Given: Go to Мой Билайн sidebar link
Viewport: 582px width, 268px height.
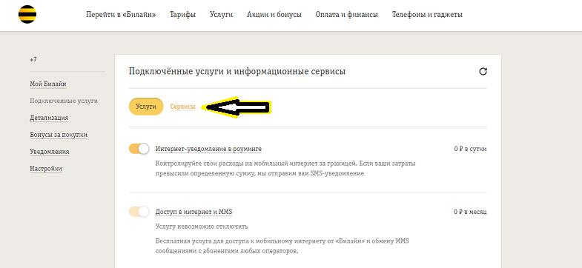Looking at the screenshot, I should click(x=48, y=84).
